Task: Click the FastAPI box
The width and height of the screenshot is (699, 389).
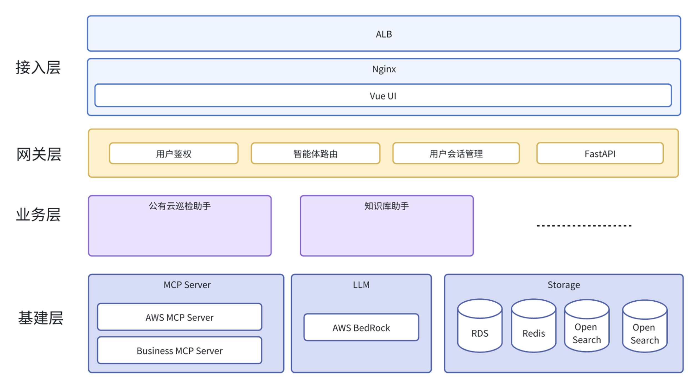Action: (599, 153)
